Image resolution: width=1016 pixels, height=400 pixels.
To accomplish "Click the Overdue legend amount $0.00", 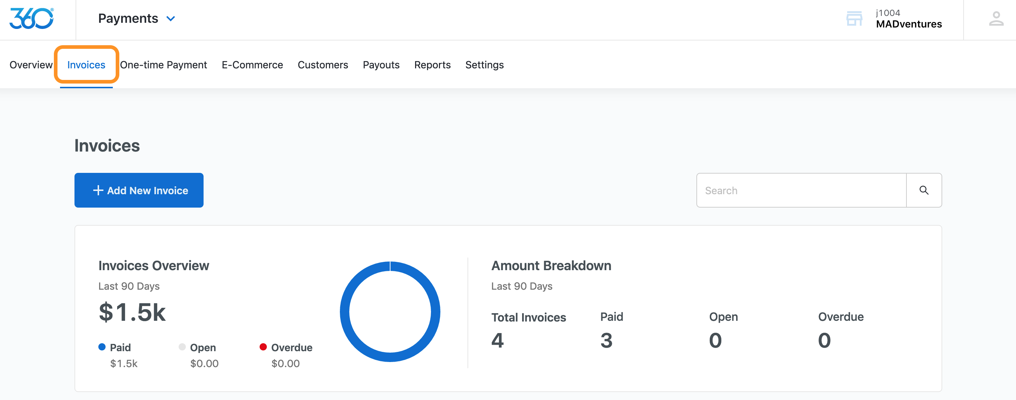I will pos(286,363).
